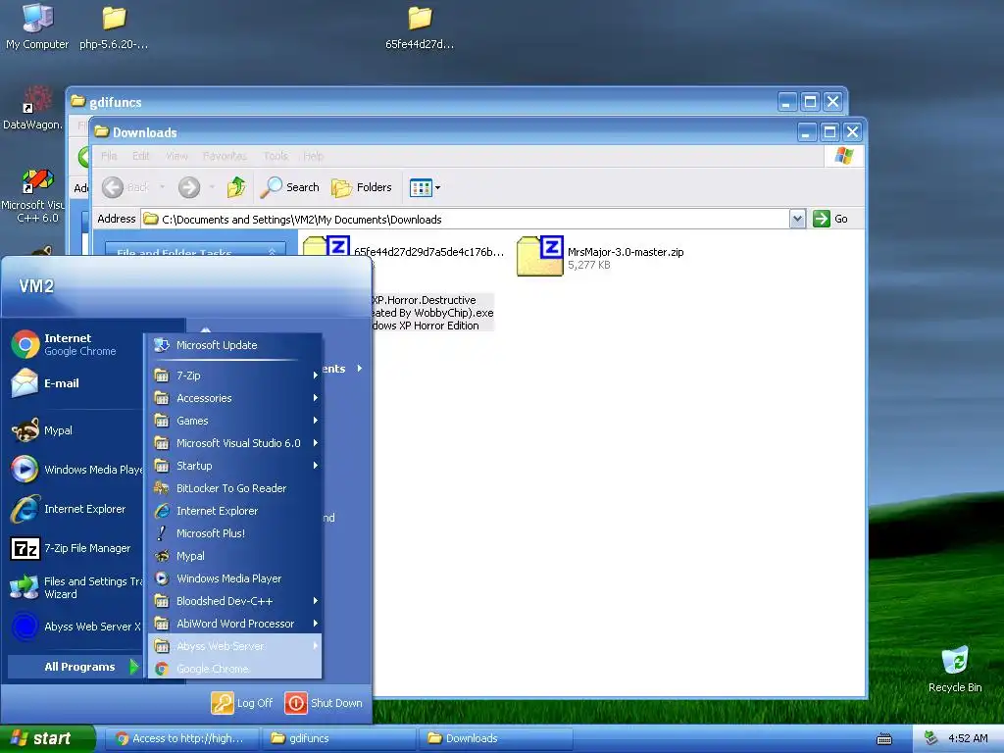Select the DataWagon desktop shortcut
This screenshot has width=1004, height=753.
coord(33,108)
